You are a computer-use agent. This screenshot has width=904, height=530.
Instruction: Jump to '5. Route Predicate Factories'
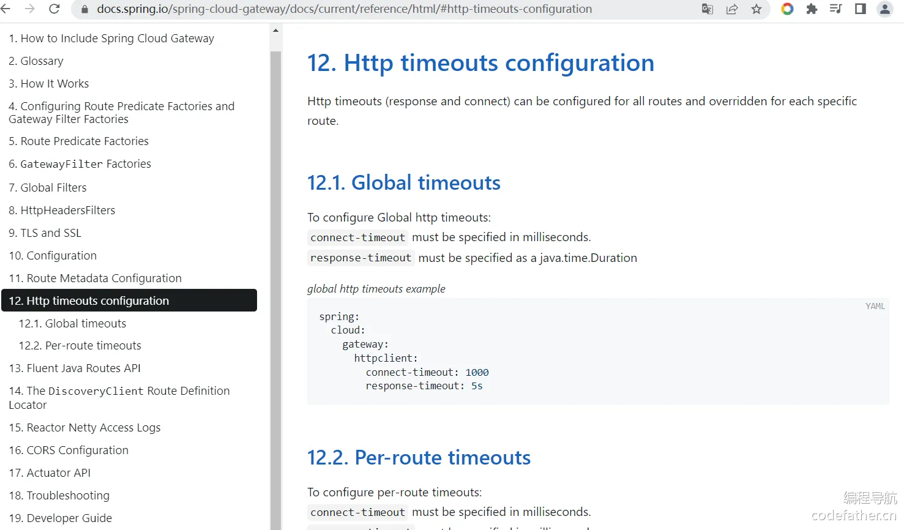(x=79, y=141)
